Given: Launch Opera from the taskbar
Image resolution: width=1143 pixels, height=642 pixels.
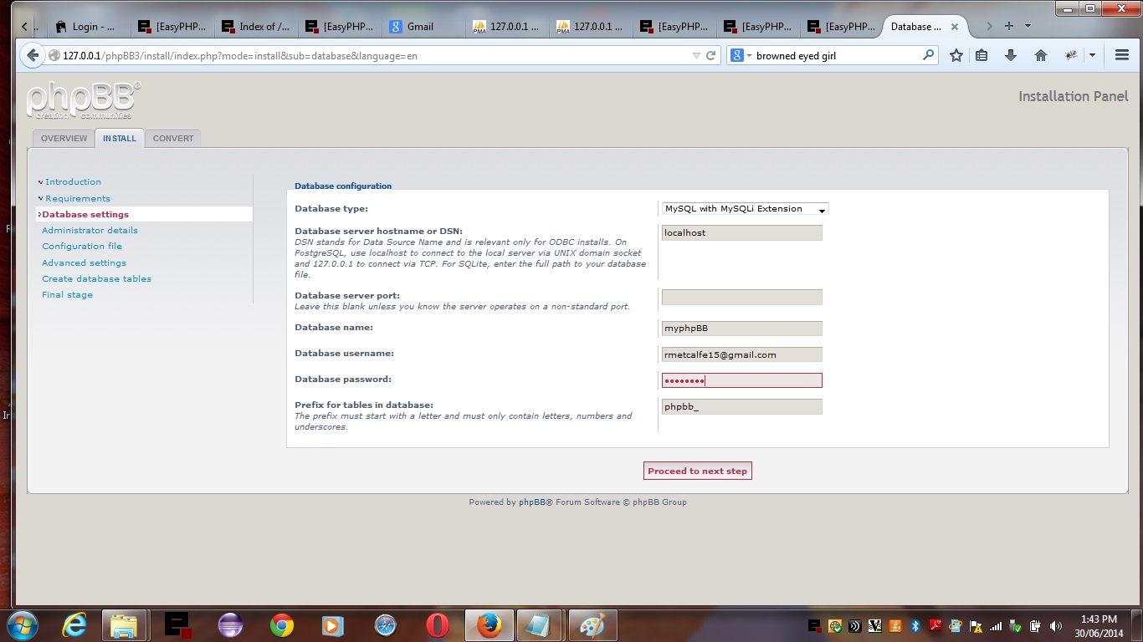Looking at the screenshot, I should (438, 625).
